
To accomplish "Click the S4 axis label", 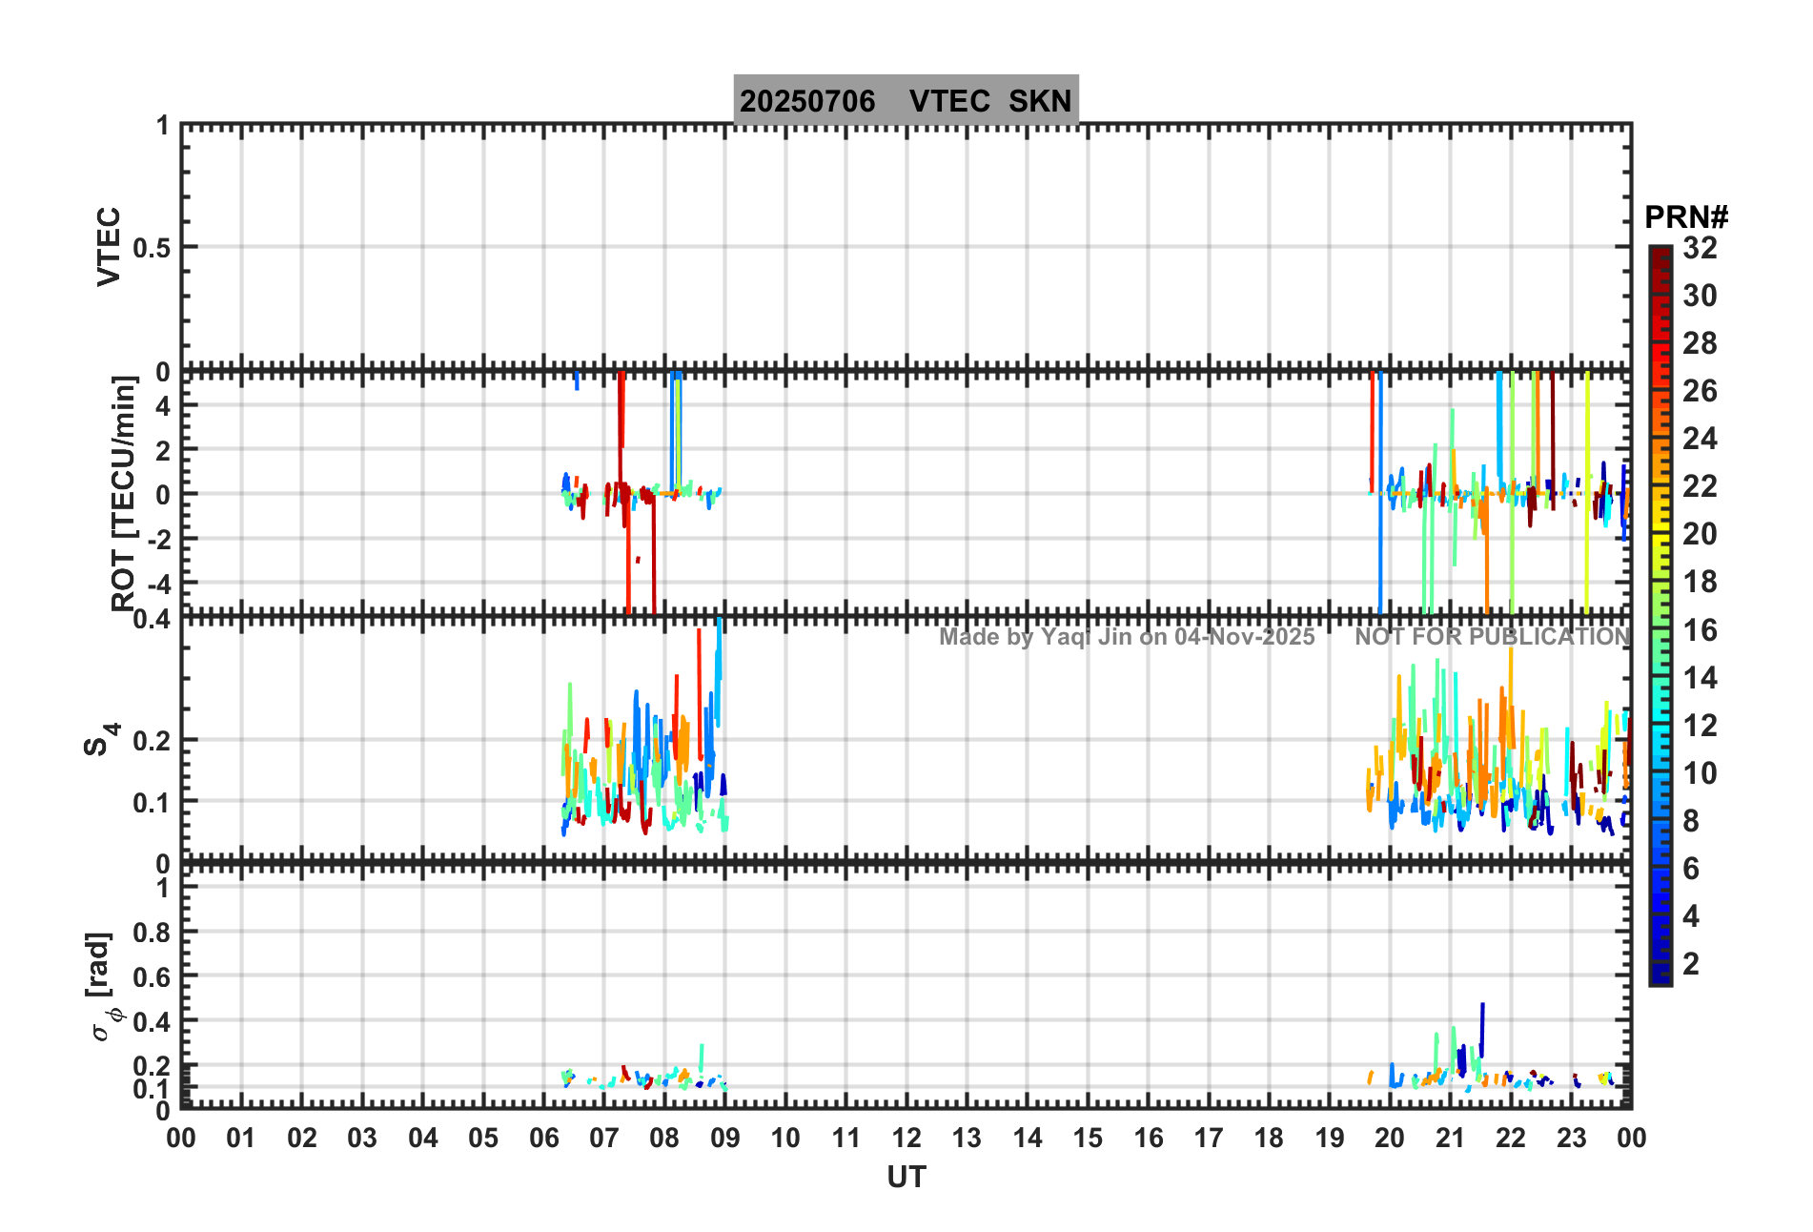I will pyautogui.click(x=100, y=739).
